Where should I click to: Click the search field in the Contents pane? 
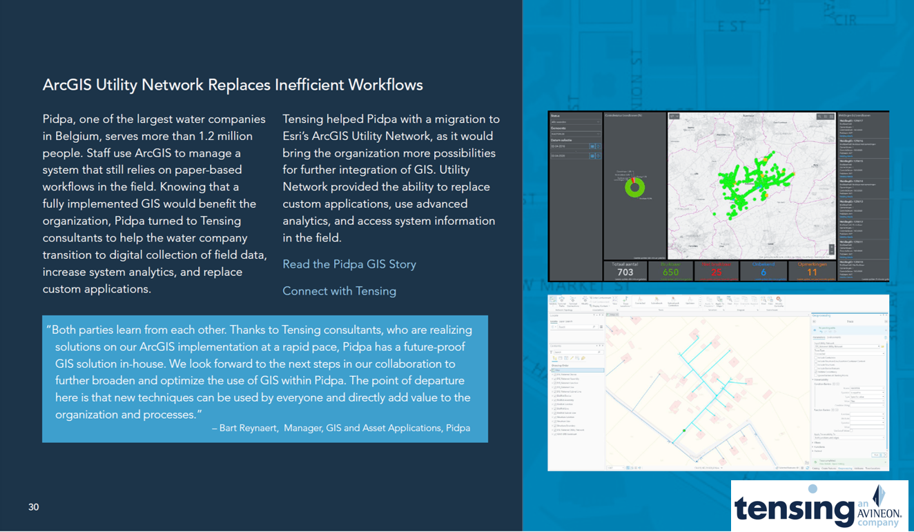(x=577, y=352)
